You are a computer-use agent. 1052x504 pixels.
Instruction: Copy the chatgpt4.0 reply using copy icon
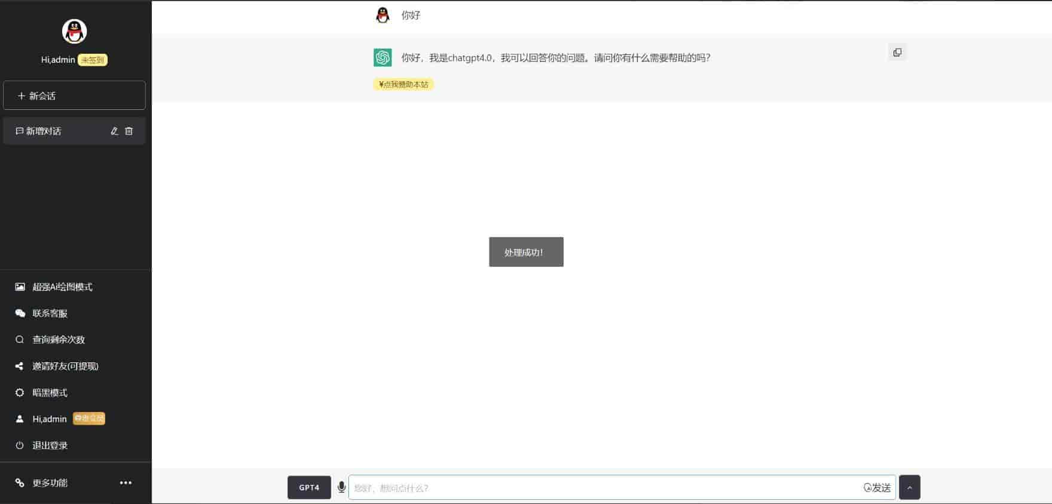point(897,53)
